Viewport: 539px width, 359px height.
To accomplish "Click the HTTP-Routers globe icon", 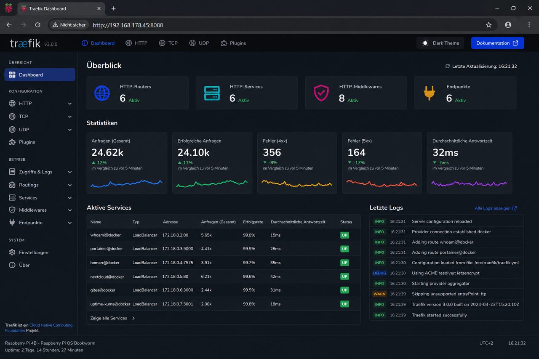I will click(x=102, y=93).
